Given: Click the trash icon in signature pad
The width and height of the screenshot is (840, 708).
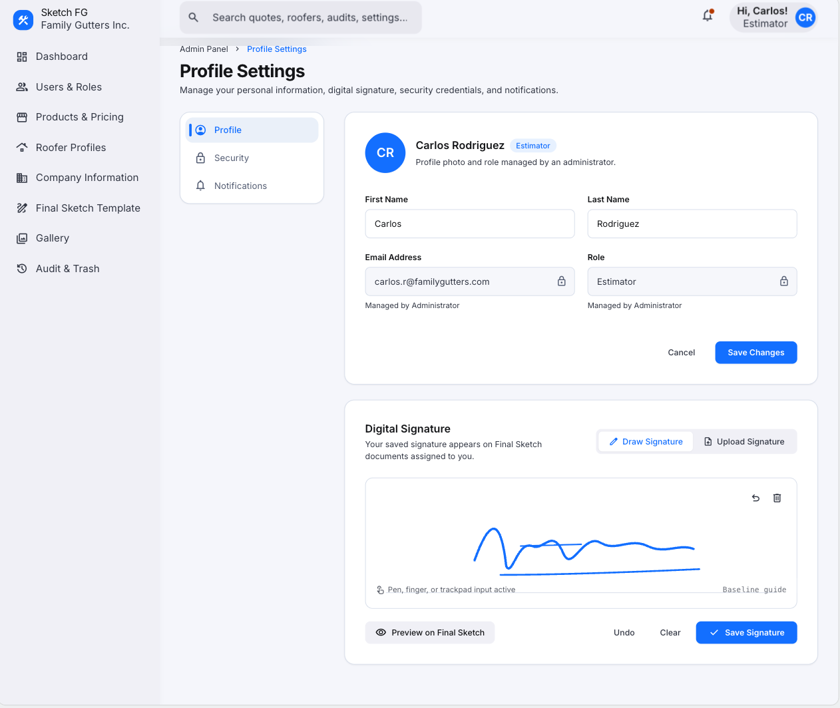Looking at the screenshot, I should (x=777, y=498).
